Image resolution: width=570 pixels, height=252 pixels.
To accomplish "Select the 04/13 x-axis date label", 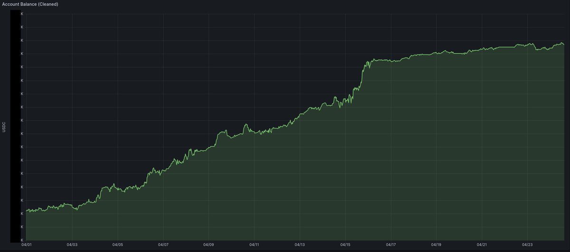I will coord(300,245).
